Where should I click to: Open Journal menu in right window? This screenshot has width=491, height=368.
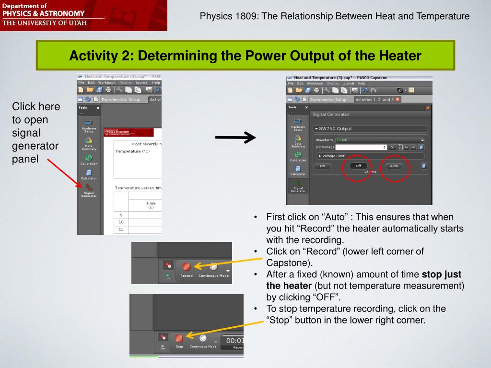click(348, 83)
